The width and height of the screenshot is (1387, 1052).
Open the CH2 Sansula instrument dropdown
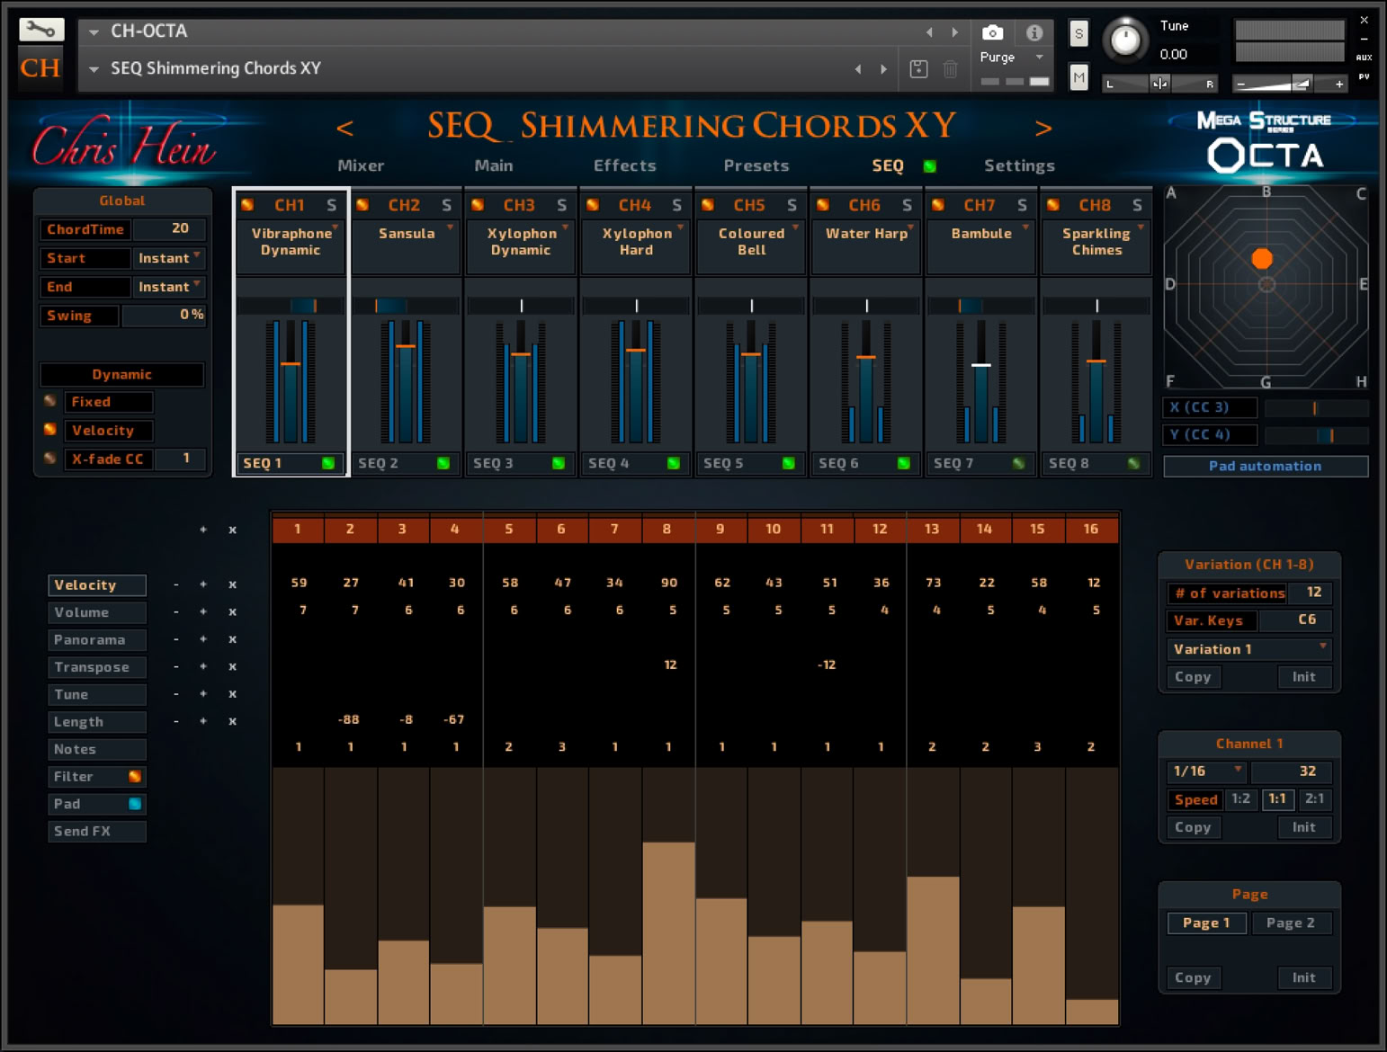(407, 246)
